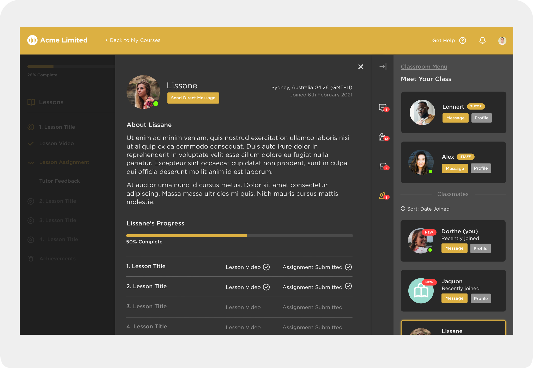533x368 pixels.
Task: Click the notification bell icon
Action: pyautogui.click(x=482, y=40)
